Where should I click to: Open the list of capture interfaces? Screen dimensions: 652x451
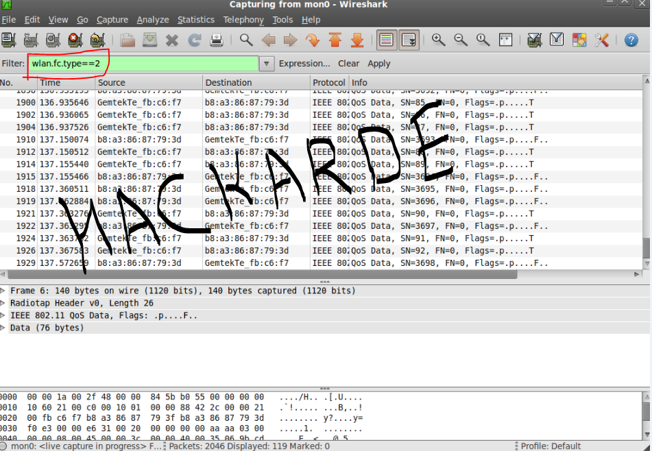tap(8, 40)
